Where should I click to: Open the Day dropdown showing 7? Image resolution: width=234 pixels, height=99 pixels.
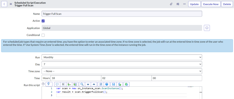(x=122, y=64)
